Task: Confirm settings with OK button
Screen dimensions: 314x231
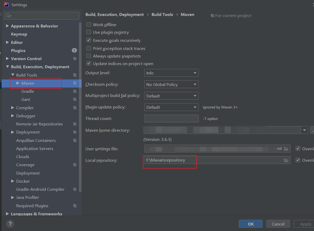Action: tap(251, 224)
